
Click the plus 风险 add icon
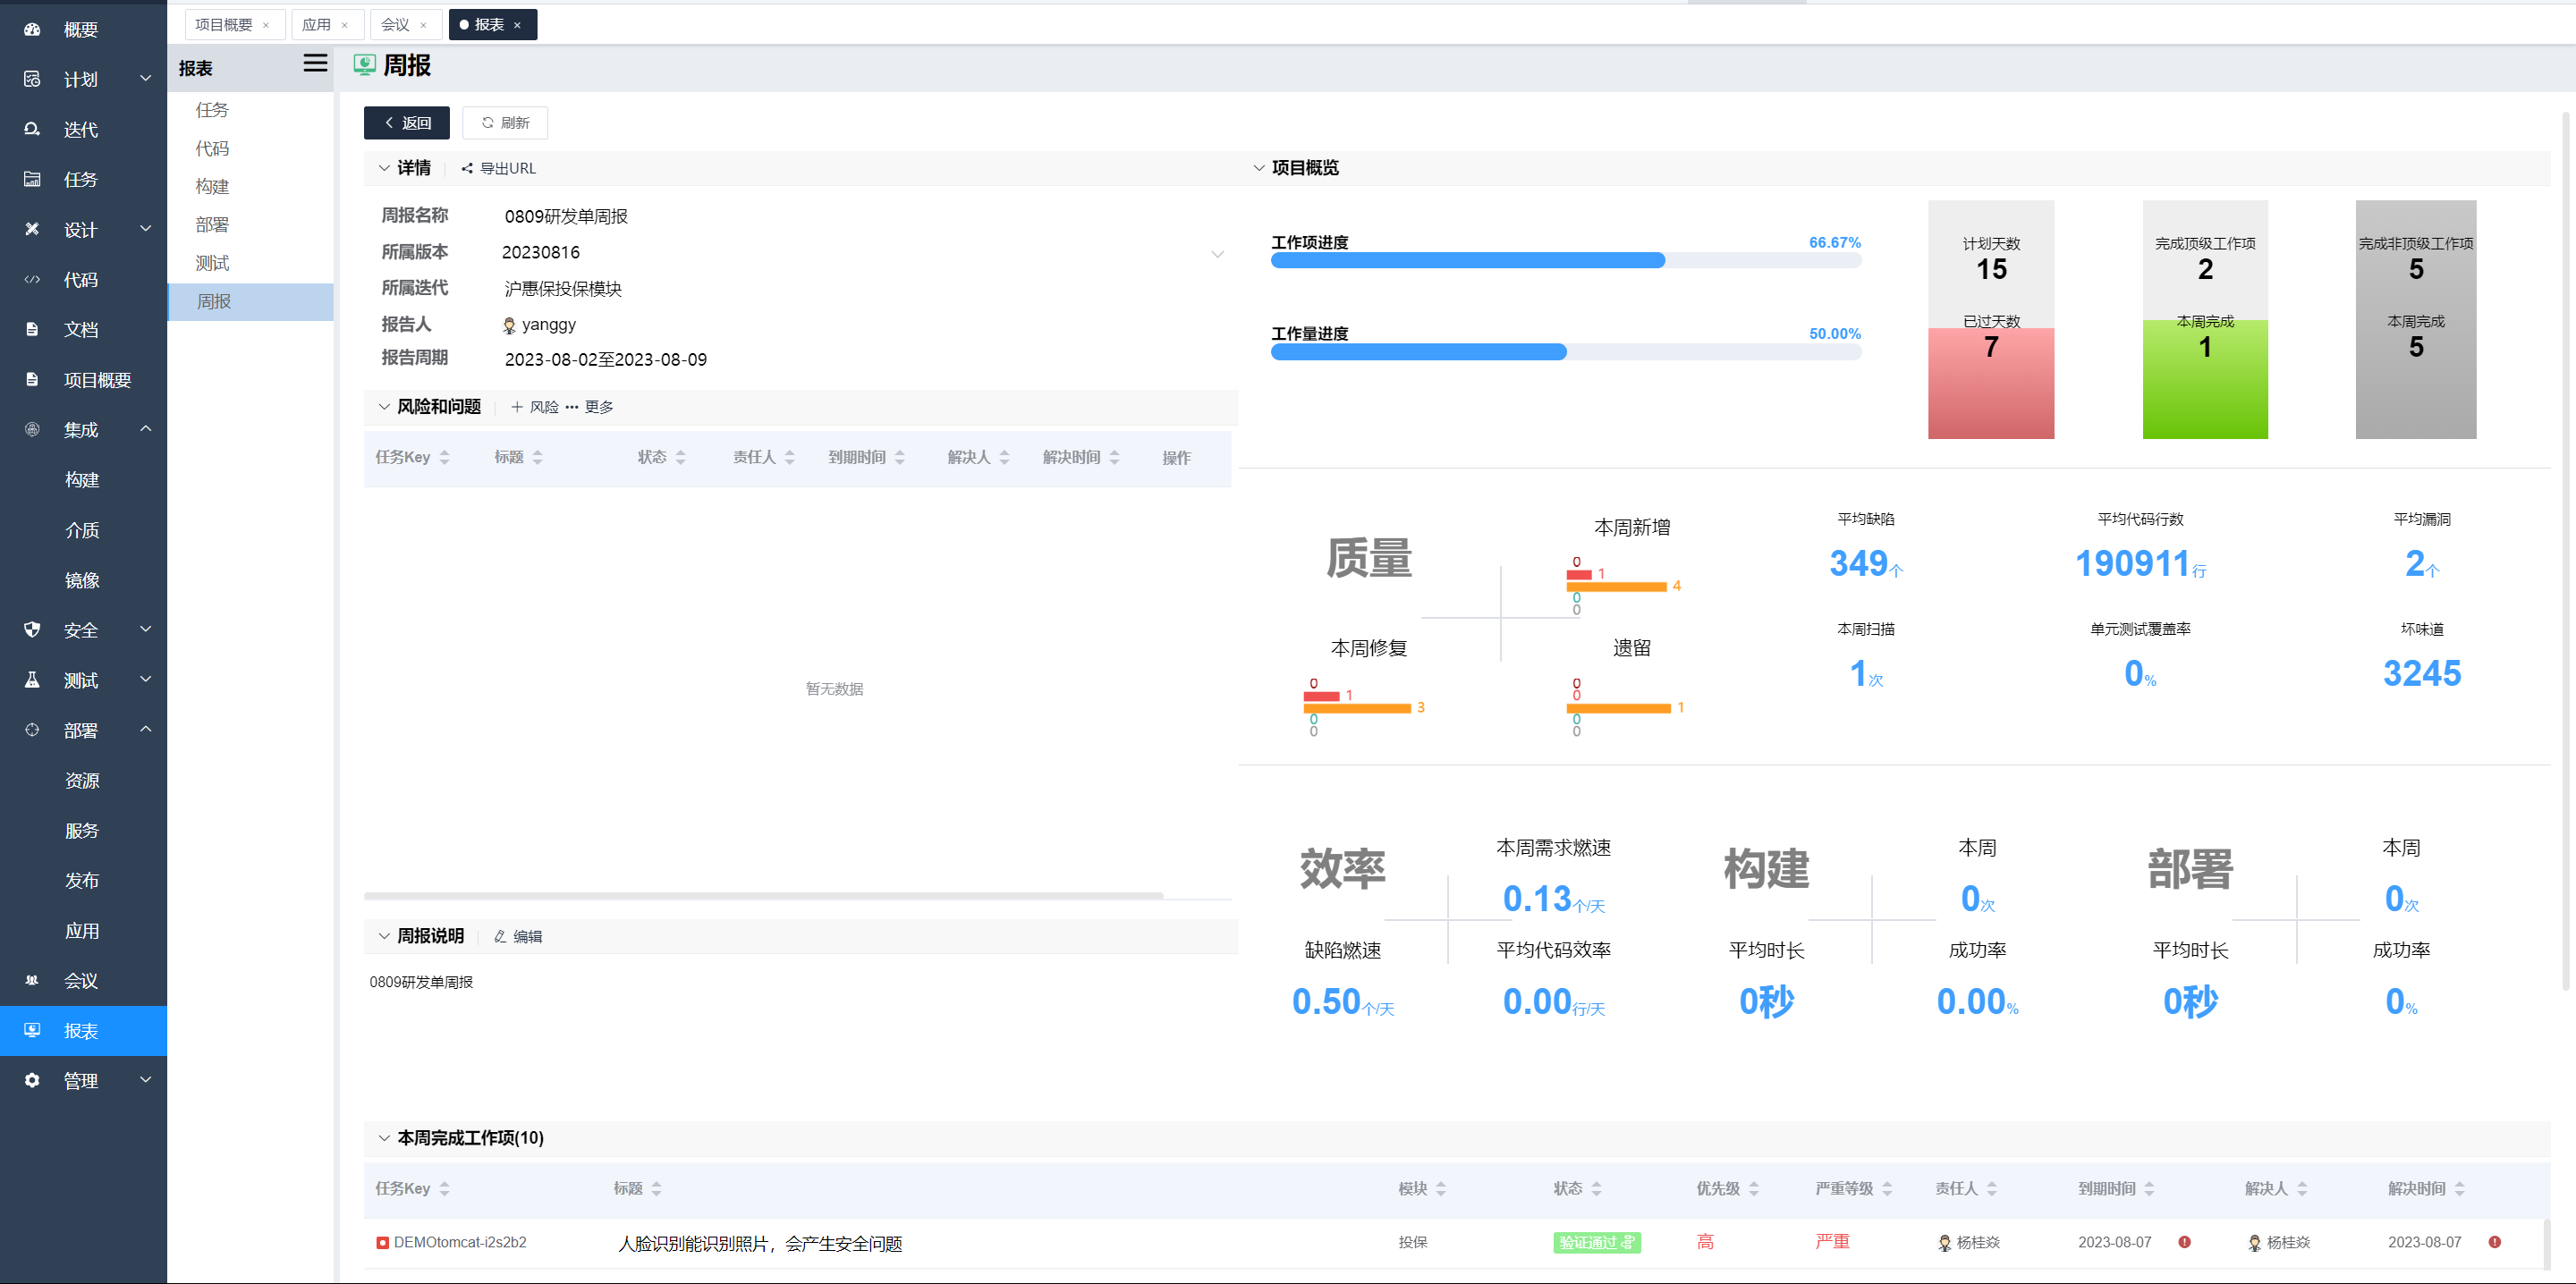517,407
